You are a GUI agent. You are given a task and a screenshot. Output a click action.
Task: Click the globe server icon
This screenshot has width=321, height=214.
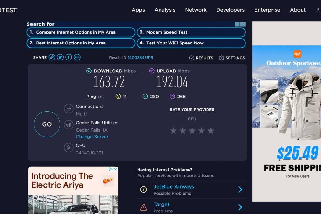pyautogui.click(x=69, y=125)
